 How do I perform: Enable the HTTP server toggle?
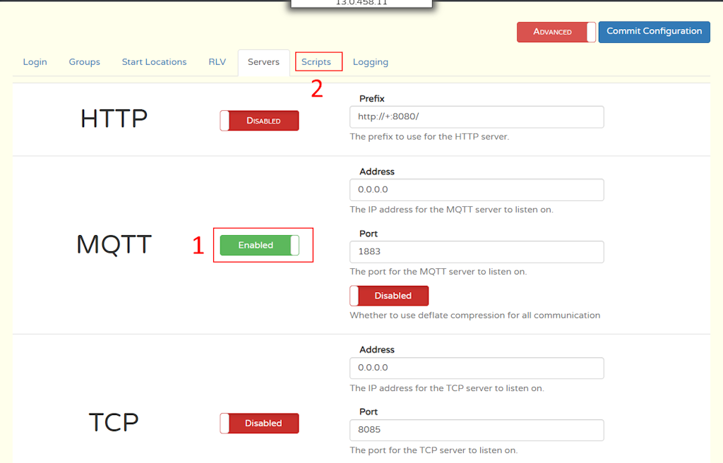[x=259, y=121]
